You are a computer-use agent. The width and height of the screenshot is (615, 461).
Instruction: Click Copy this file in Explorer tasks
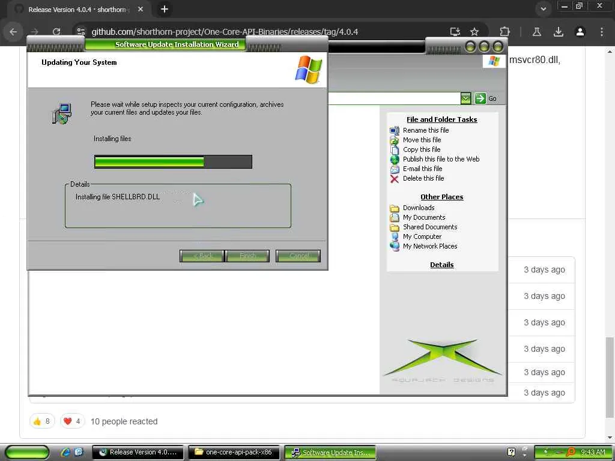[x=422, y=149]
